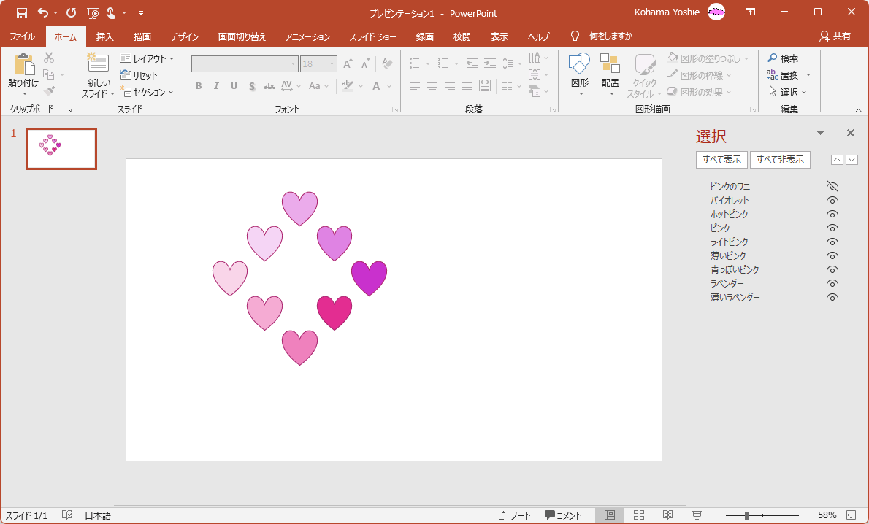This screenshot has width=869, height=524.
Task: Click the Find (検索) magnifier icon
Action: [x=772, y=58]
